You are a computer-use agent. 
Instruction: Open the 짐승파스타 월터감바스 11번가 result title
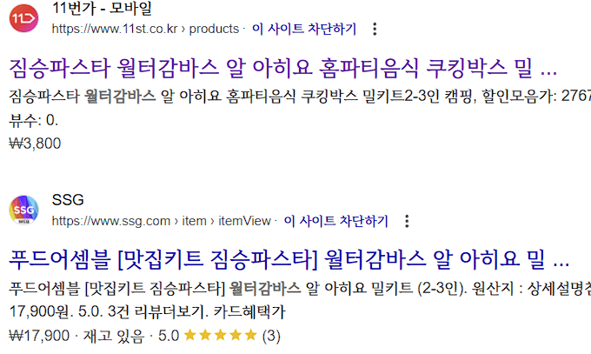282,69
